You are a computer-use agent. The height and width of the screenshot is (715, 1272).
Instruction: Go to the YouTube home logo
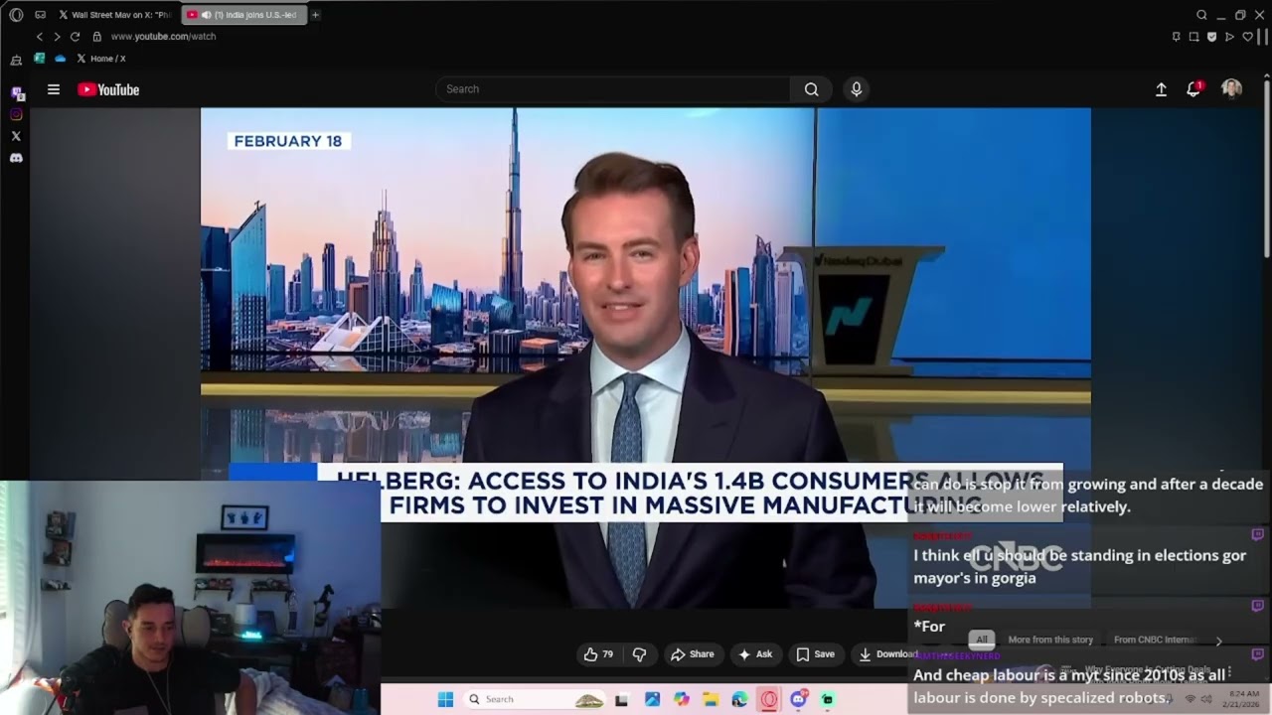[108, 89]
